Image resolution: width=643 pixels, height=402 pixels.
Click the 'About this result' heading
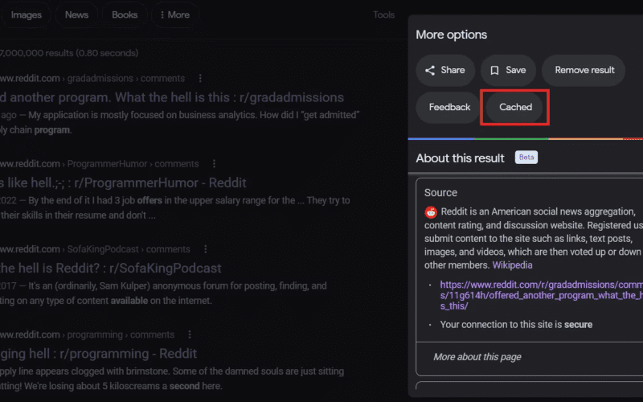[460, 158]
